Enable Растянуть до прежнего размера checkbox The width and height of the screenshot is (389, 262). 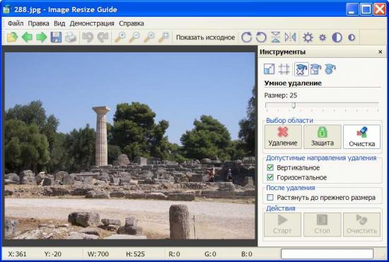pos(270,197)
